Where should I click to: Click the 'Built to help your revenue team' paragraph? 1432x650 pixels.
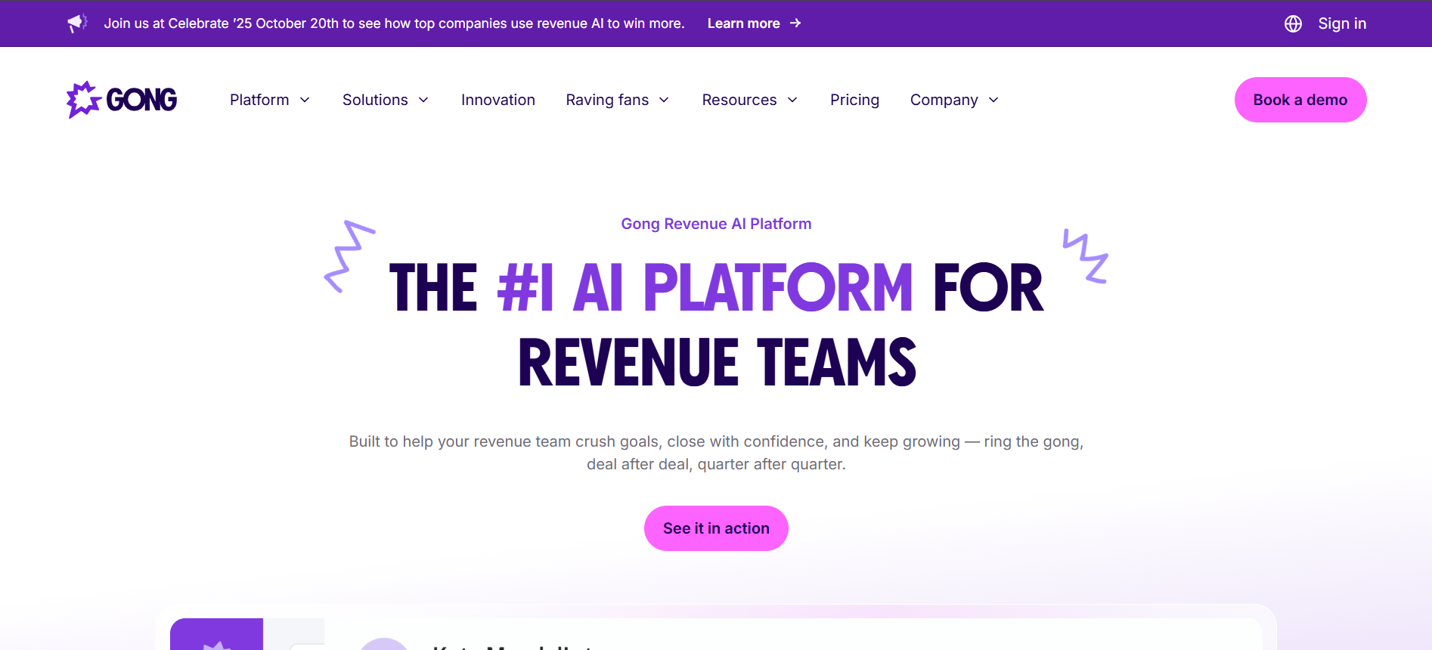point(716,453)
